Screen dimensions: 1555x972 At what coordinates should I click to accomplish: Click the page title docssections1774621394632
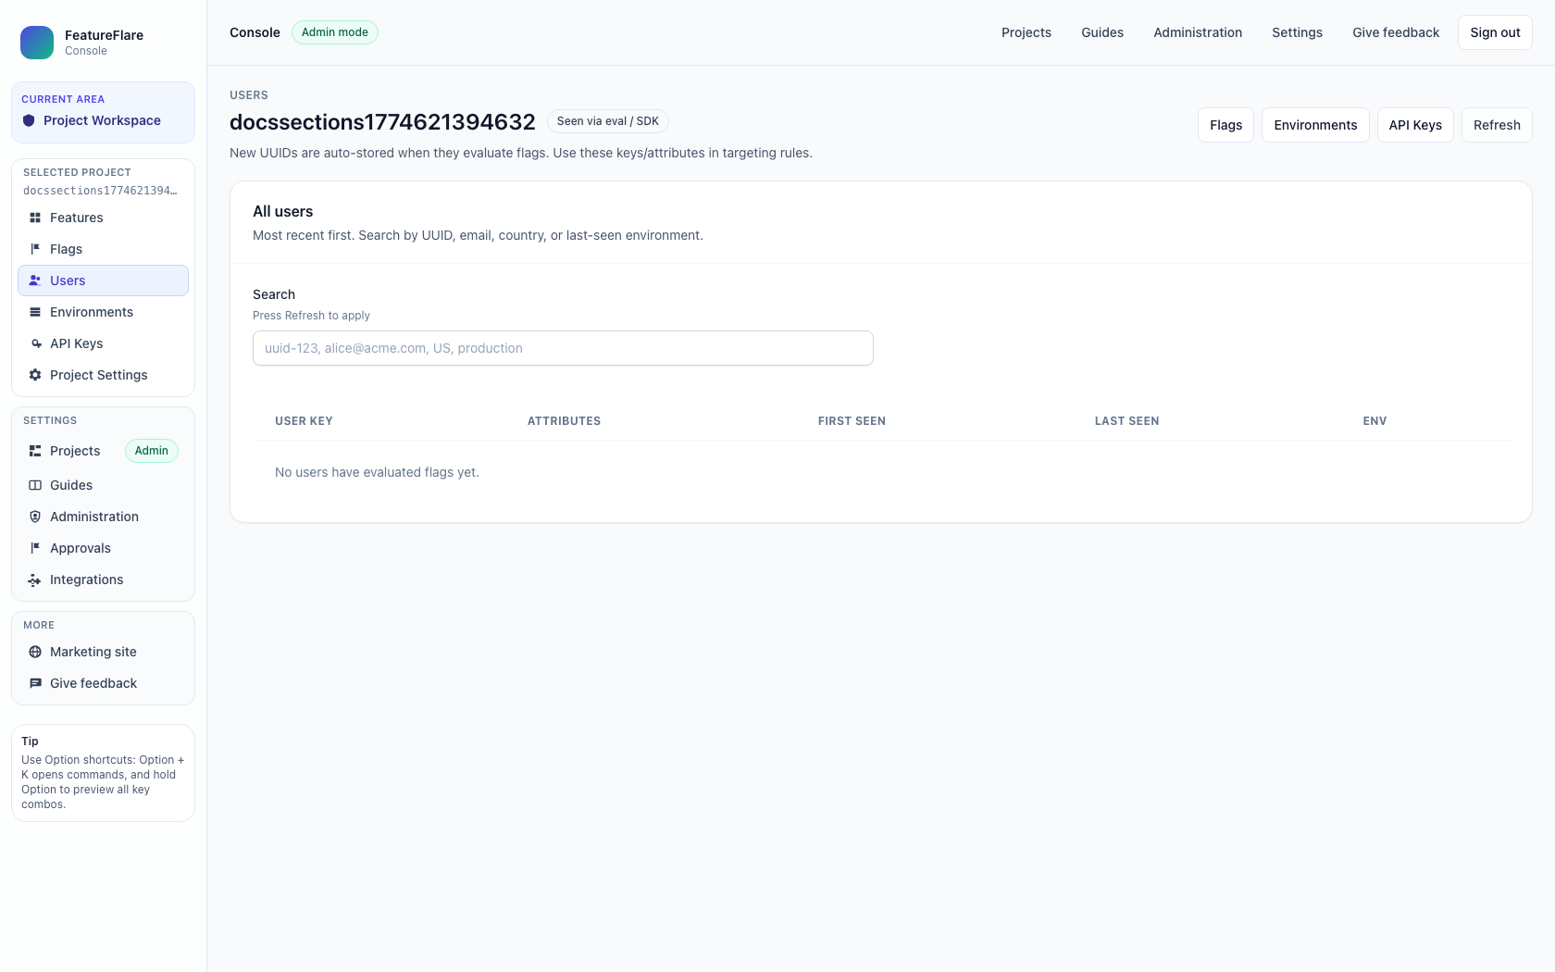(x=382, y=122)
